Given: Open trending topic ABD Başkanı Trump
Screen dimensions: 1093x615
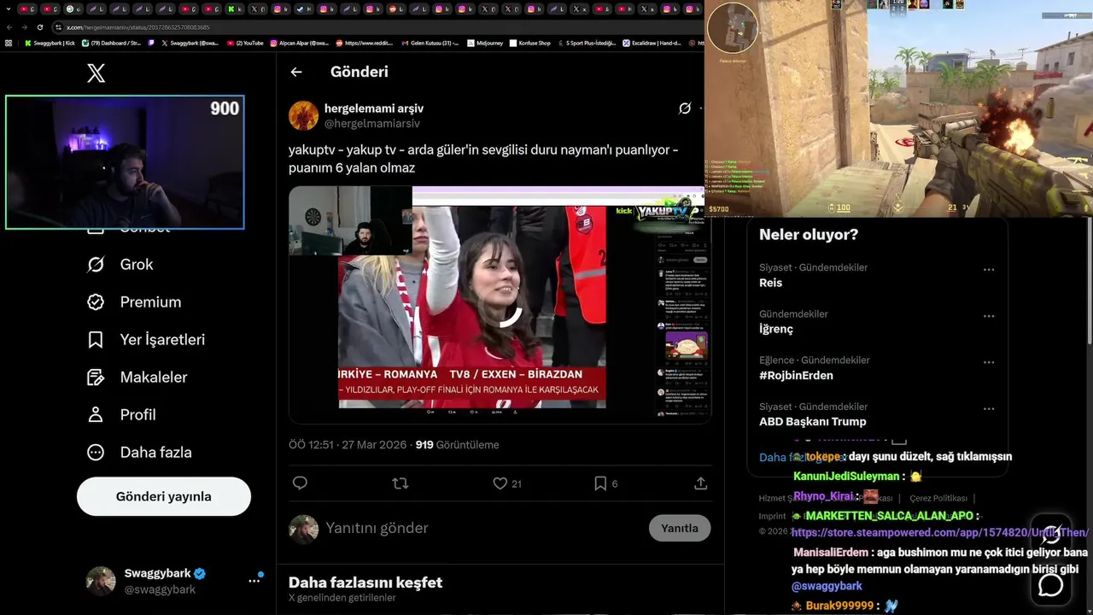Looking at the screenshot, I should 813,421.
